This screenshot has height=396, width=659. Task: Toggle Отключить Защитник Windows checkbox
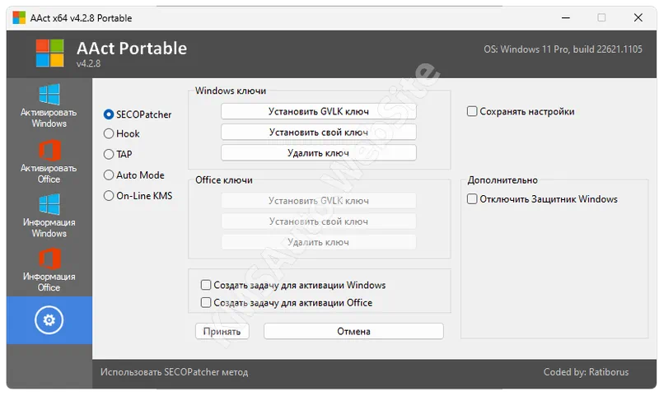(472, 199)
